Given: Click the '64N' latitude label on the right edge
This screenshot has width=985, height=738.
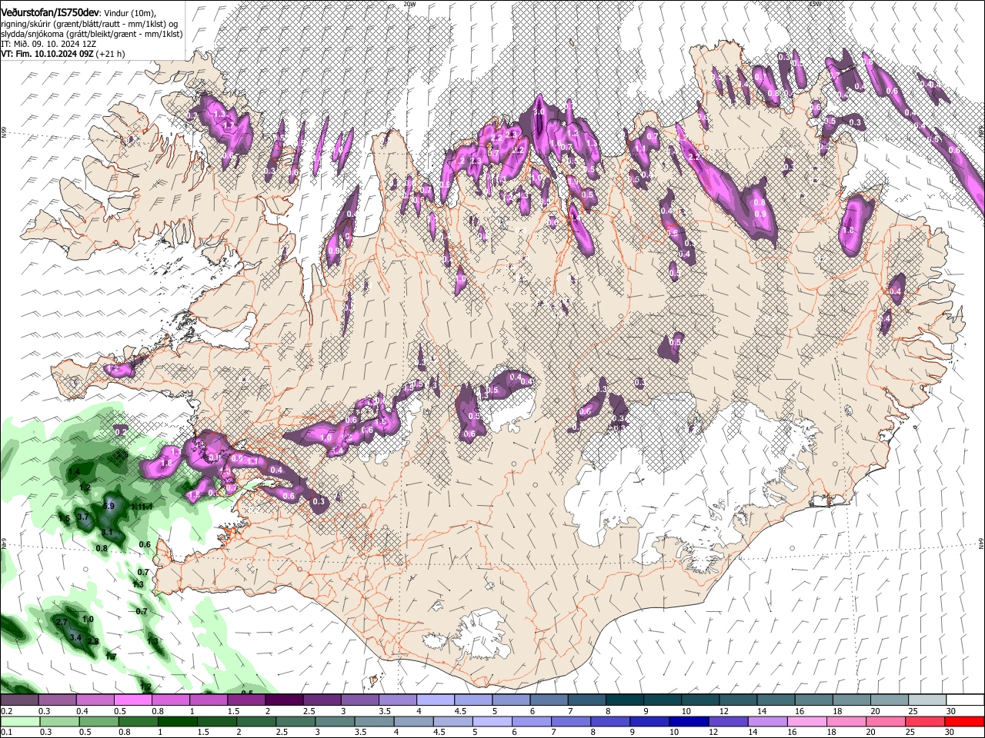Looking at the screenshot, I should (981, 544).
